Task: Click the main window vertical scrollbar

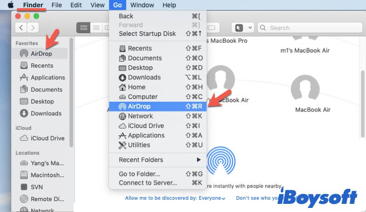Action: [362, 104]
